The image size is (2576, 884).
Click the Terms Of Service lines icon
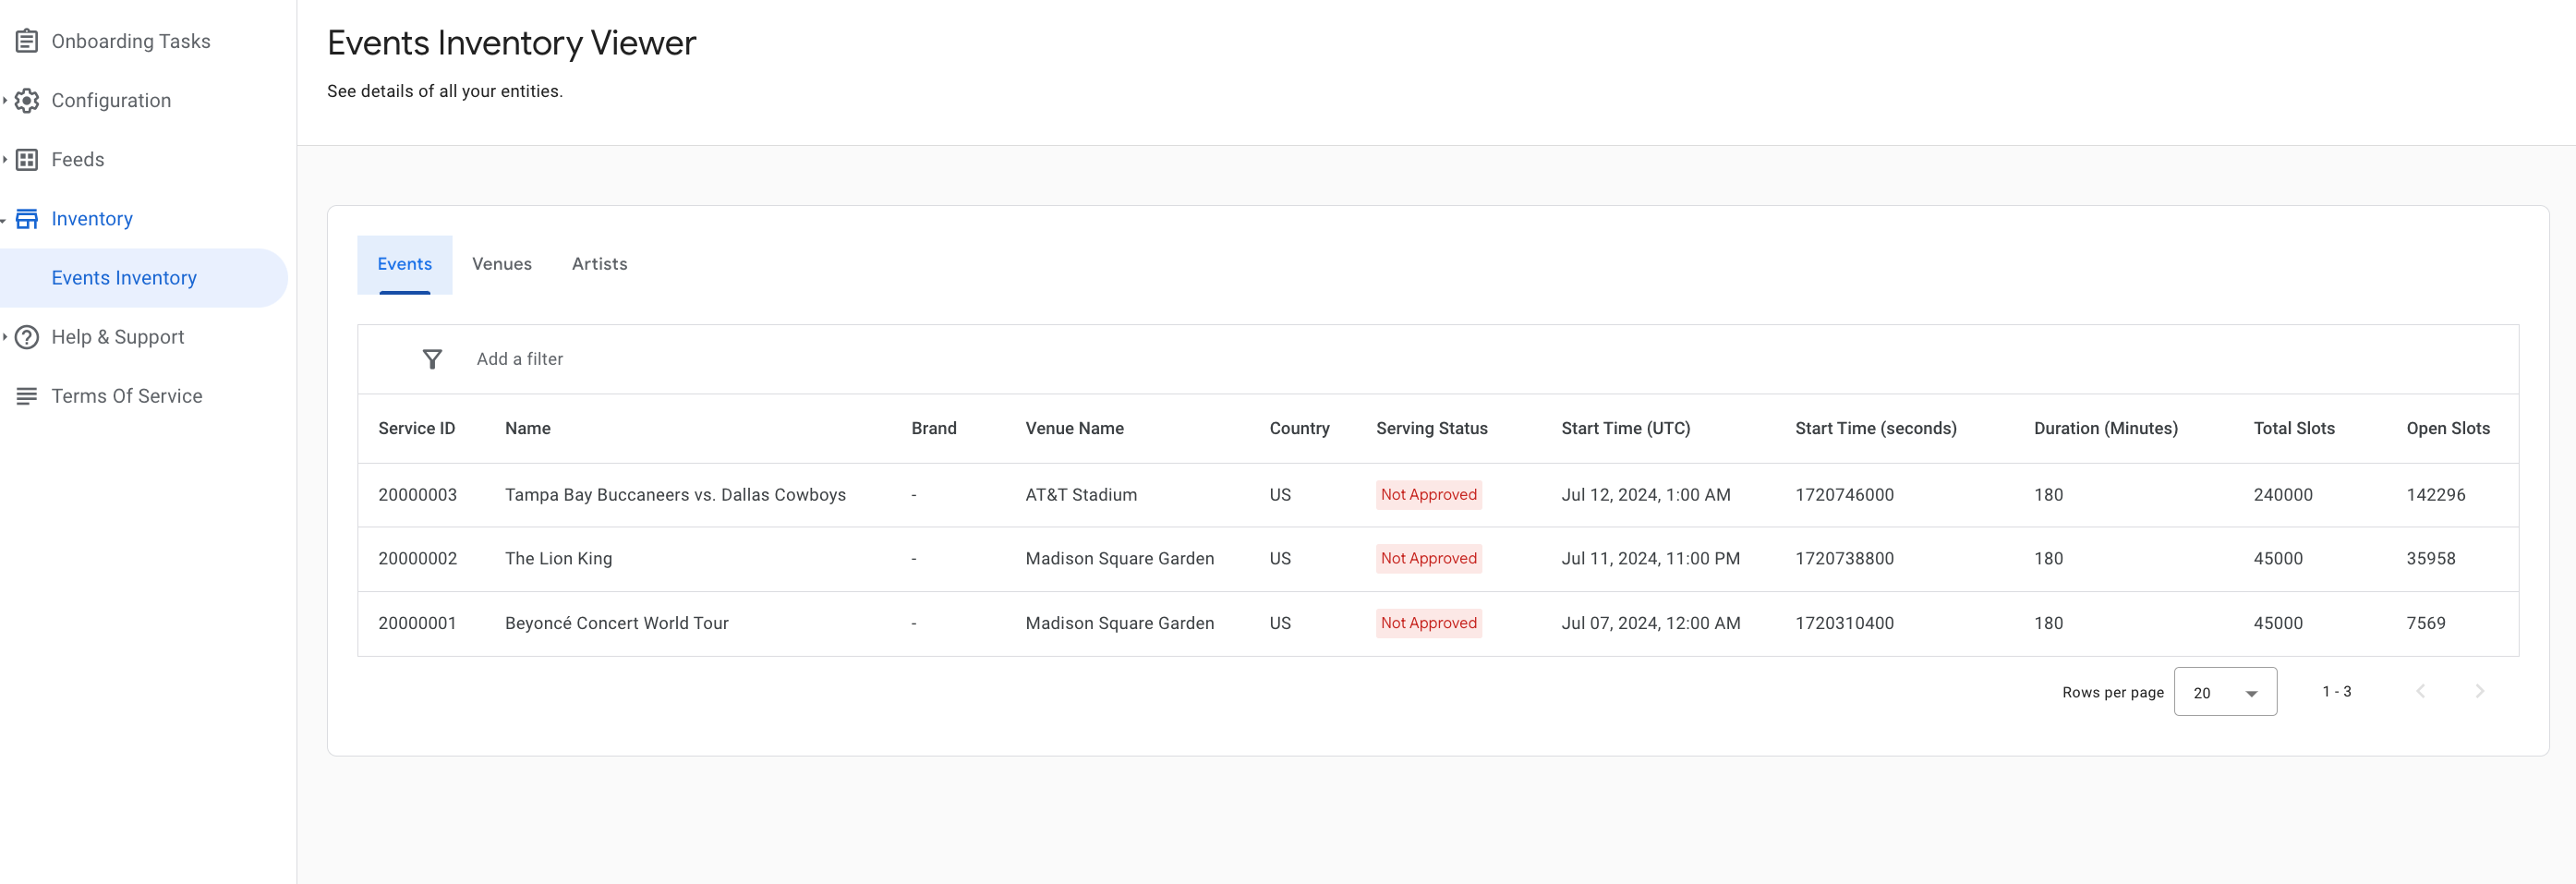[x=27, y=396]
